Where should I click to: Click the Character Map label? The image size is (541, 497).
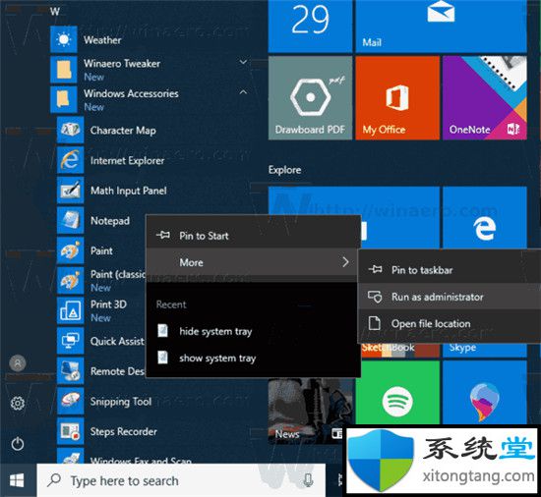[x=123, y=131]
